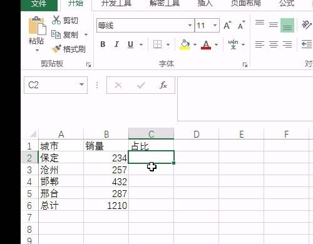Align text left

[260, 44]
